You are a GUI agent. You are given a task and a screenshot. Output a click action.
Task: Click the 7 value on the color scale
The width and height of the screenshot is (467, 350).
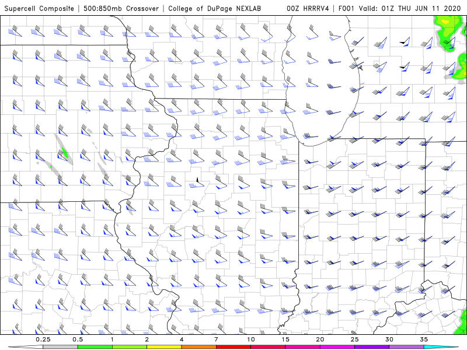pyautogui.click(x=216, y=339)
